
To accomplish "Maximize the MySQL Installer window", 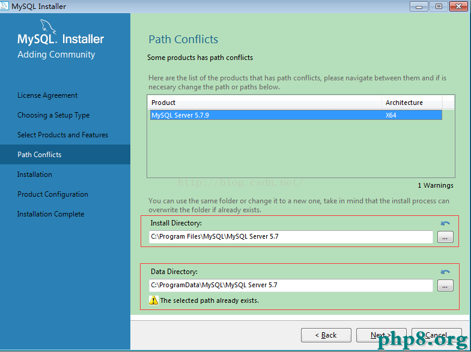I will 439,6.
